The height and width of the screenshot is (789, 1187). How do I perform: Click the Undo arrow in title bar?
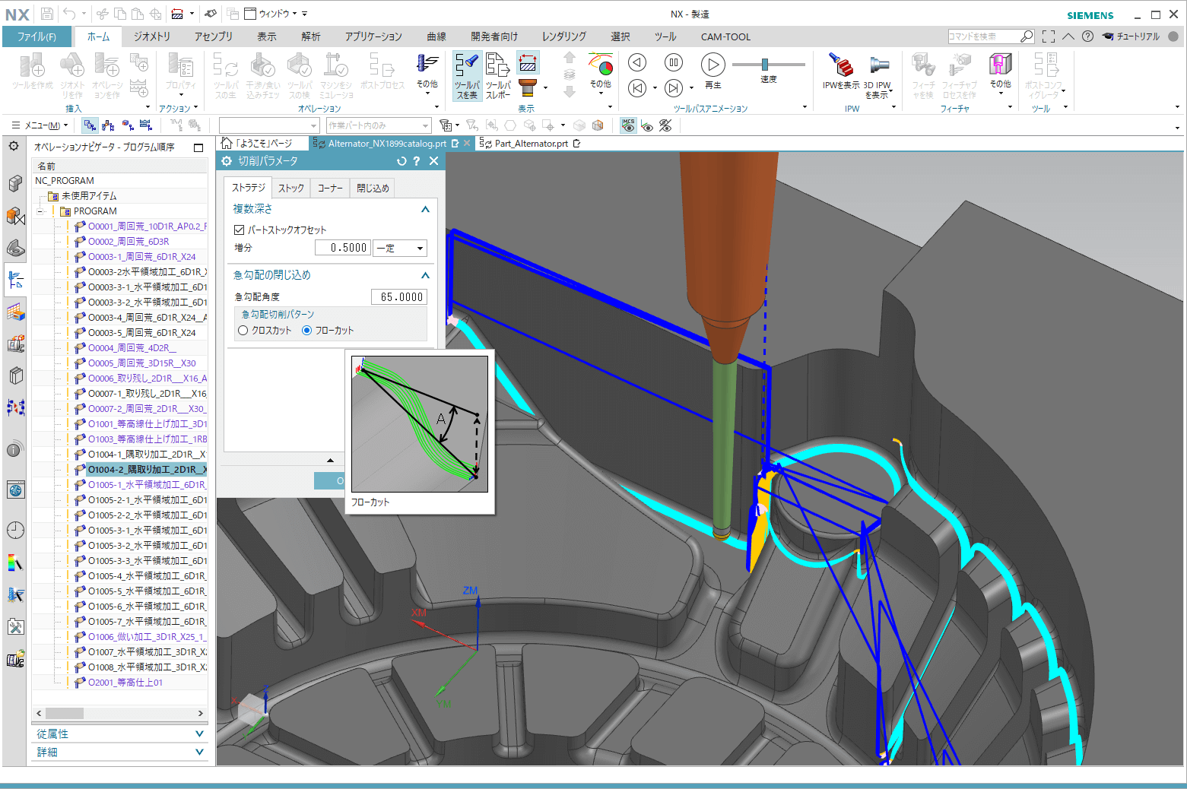click(x=69, y=14)
